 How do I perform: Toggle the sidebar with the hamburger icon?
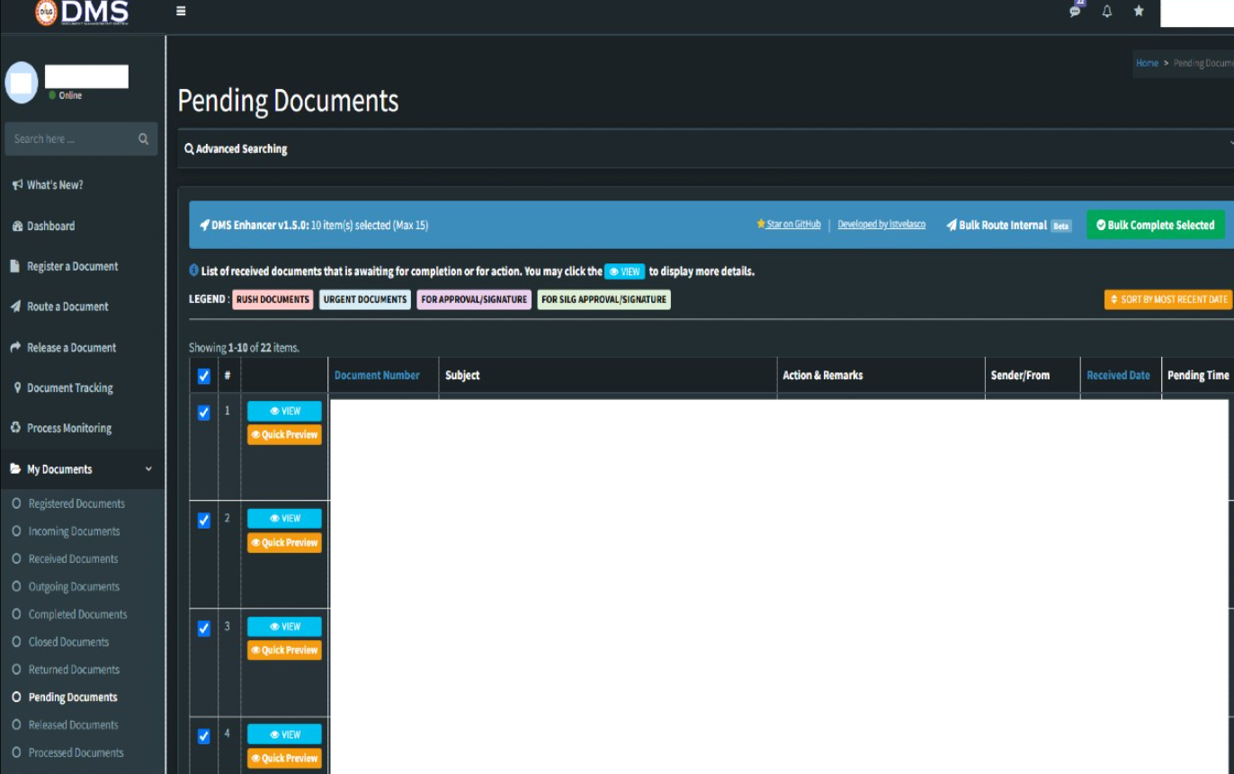[181, 12]
